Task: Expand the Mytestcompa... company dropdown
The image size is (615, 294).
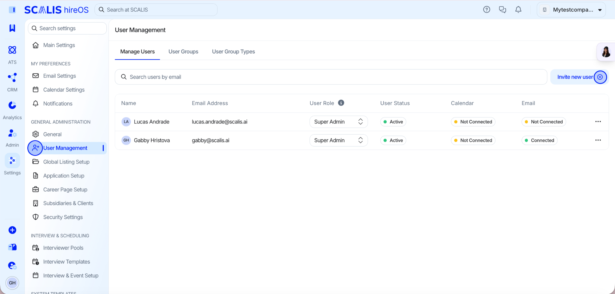Action: (571, 10)
